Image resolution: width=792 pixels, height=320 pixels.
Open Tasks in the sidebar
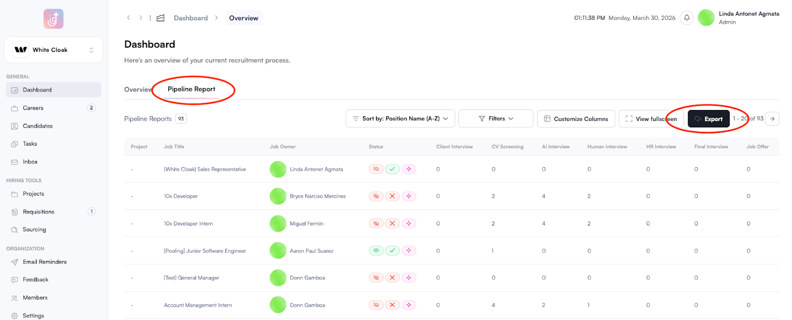[x=53, y=144]
